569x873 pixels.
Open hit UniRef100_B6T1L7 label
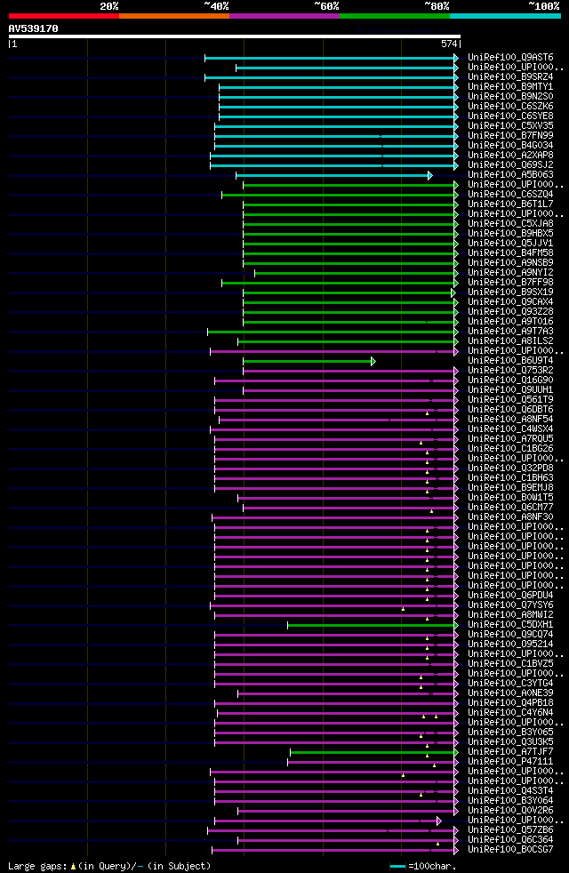coord(510,204)
